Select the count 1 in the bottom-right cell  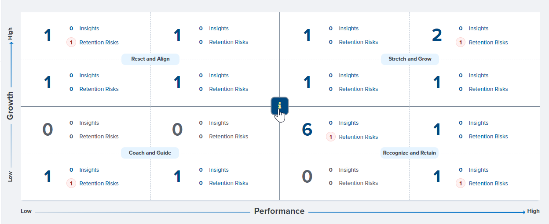[x=437, y=177]
